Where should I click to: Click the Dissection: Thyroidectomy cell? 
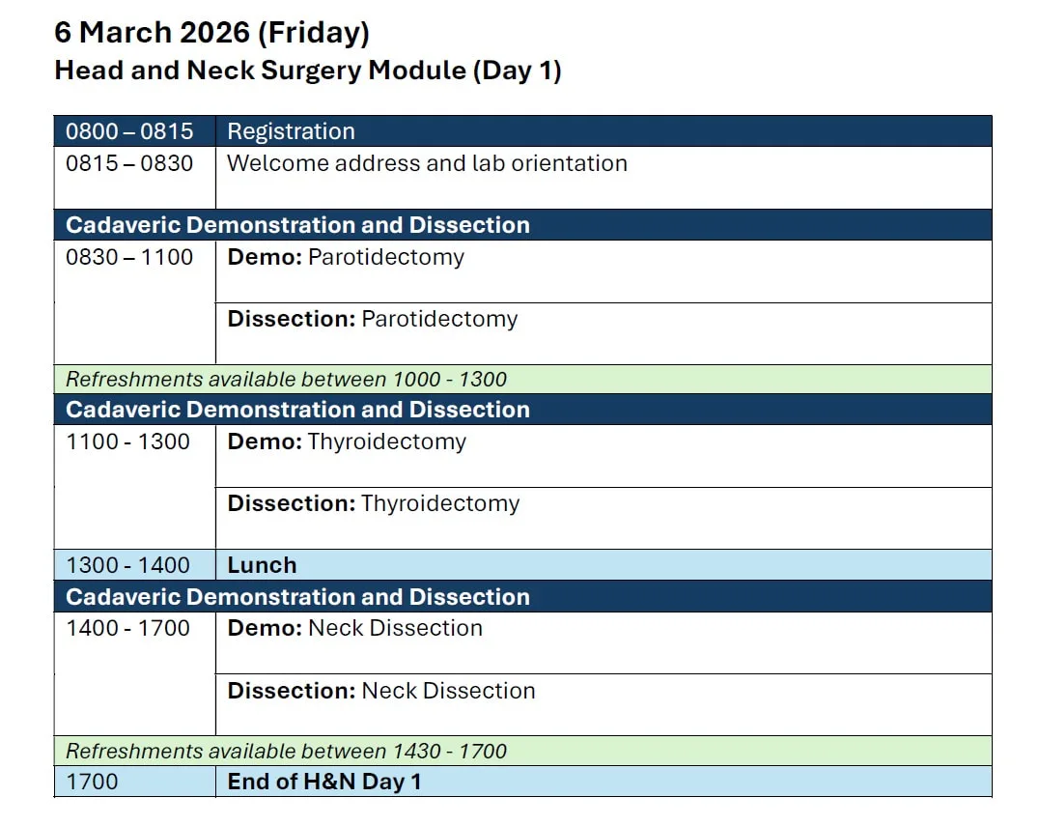pyautogui.click(x=603, y=519)
